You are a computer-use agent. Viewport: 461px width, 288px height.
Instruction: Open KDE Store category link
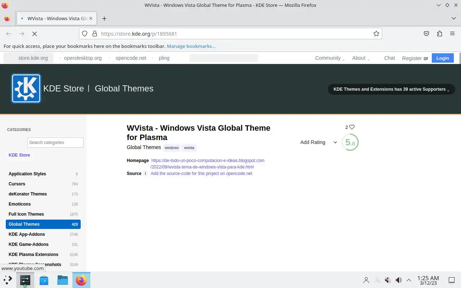(19, 155)
